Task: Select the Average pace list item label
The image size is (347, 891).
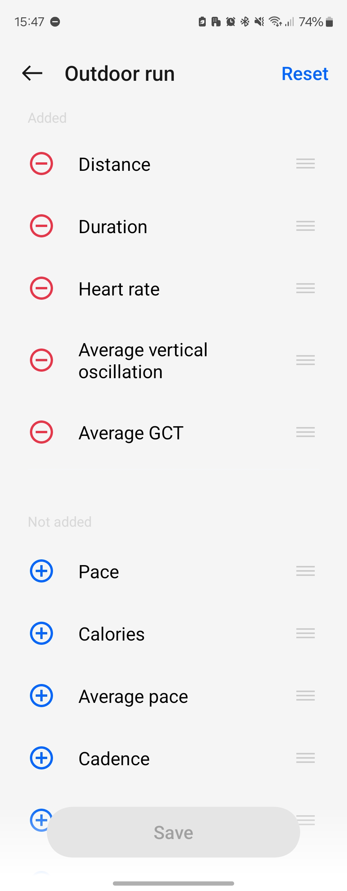Action: tap(133, 696)
